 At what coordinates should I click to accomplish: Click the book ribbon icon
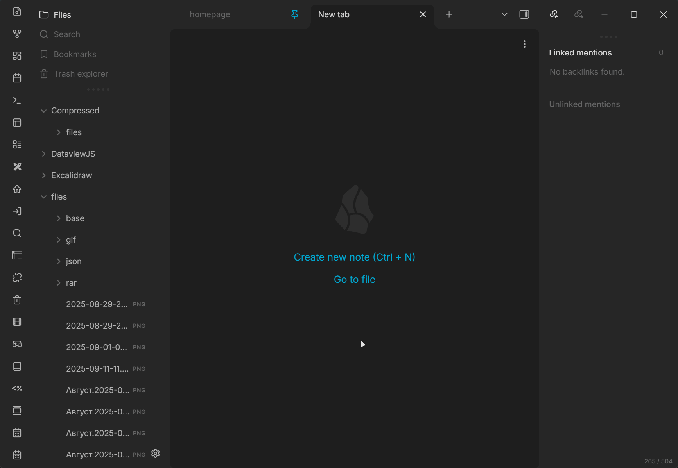coord(17,366)
